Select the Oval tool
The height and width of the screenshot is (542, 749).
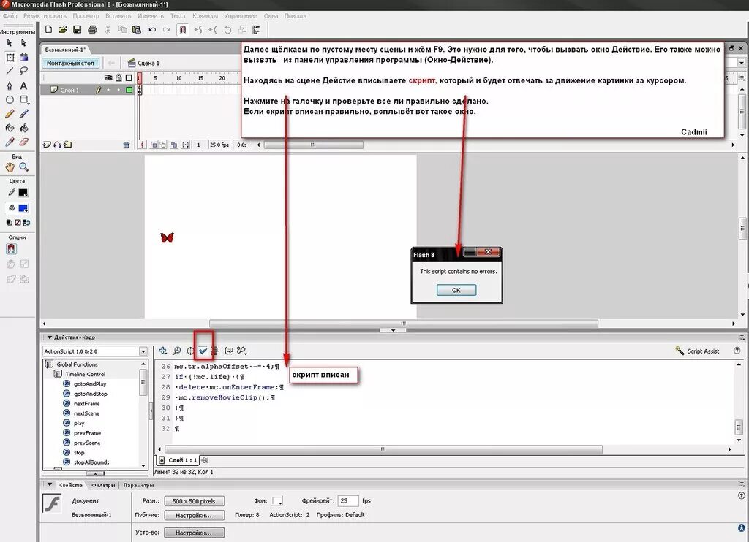pyautogui.click(x=10, y=100)
